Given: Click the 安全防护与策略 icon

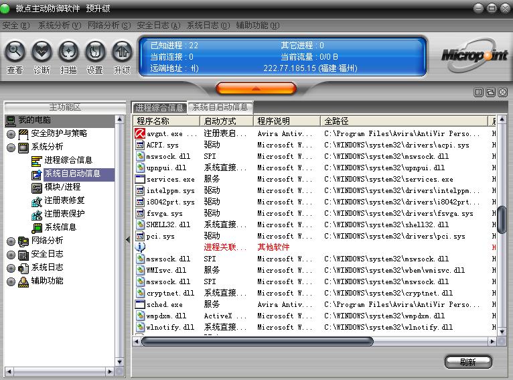Looking at the screenshot, I should pyautogui.click(x=23, y=134).
